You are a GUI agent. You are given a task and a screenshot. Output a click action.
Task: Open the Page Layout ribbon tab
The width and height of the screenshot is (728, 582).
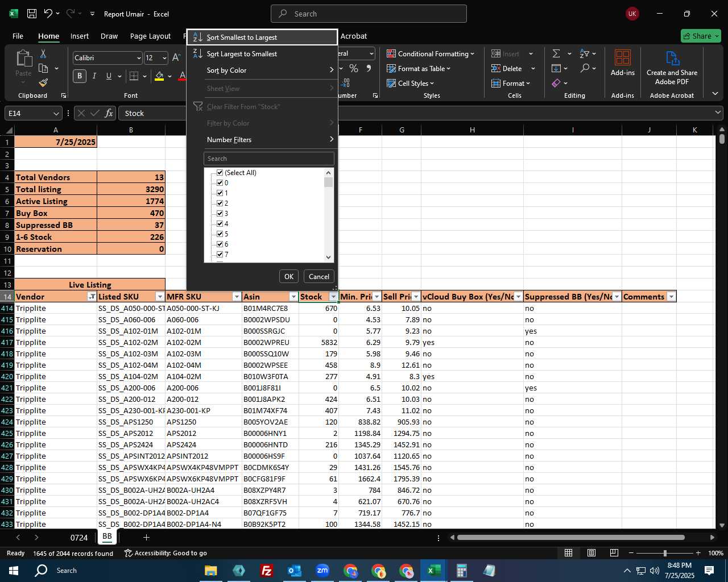coord(150,36)
